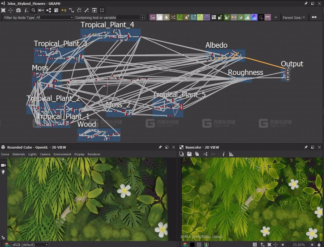Select the Tropical_Plant_4 frame title

(x=107, y=25)
